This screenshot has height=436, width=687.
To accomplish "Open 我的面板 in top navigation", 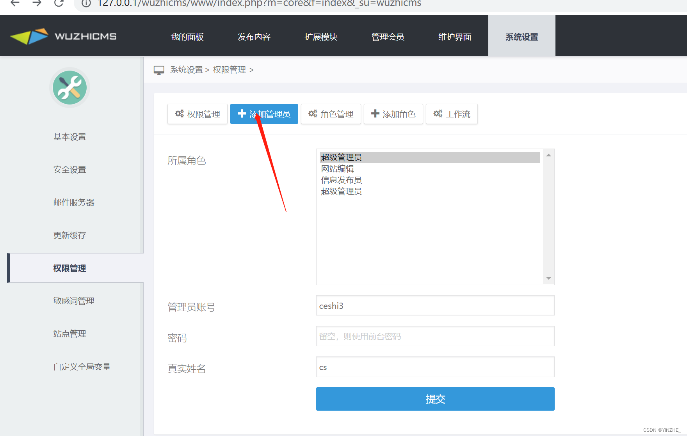I will (187, 37).
